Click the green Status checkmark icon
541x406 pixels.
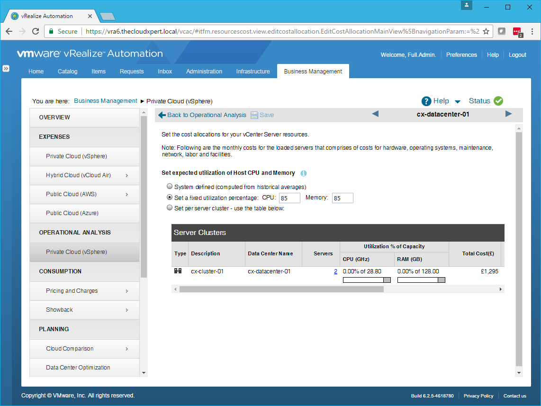(x=498, y=101)
